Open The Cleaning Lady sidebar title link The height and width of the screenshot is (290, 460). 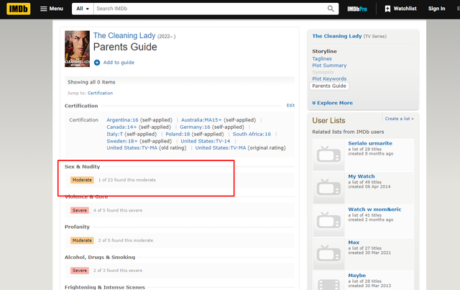pos(337,36)
